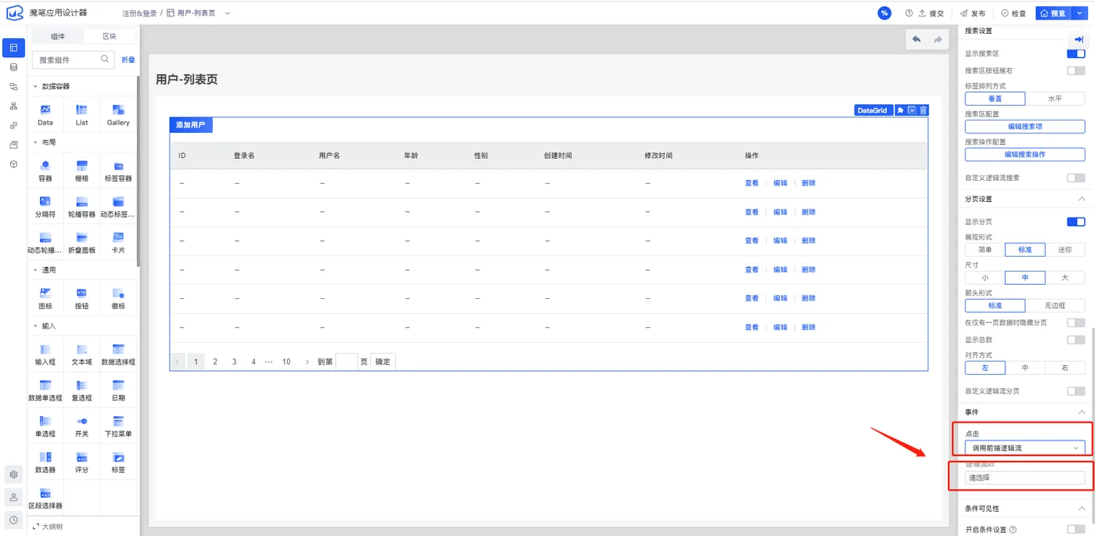This screenshot has width=1095, height=536.
Task: Select 迷你 pagination display style
Action: pos(1064,250)
